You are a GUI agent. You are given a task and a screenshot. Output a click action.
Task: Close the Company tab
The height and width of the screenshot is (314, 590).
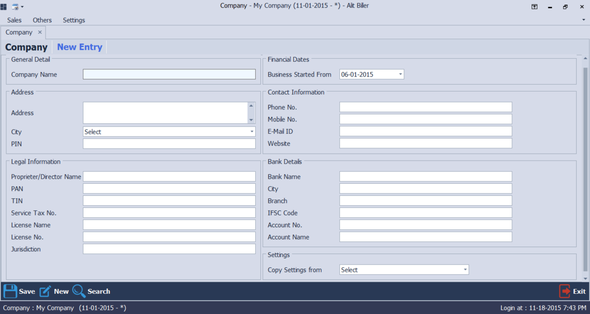pyautogui.click(x=40, y=32)
